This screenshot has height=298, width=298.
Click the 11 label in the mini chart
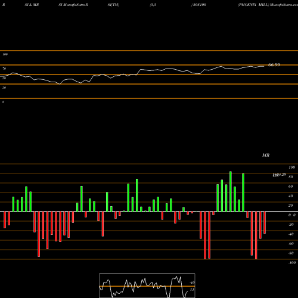tap(192, 290)
